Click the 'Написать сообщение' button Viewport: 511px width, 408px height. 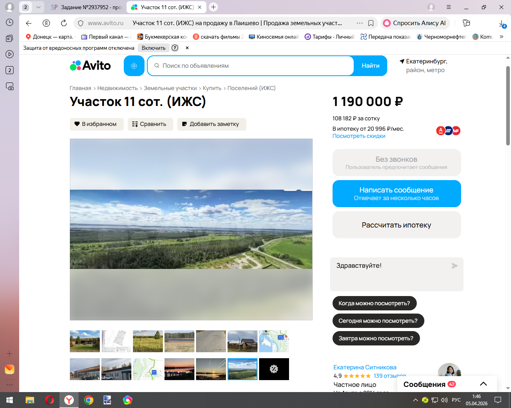pyautogui.click(x=397, y=194)
